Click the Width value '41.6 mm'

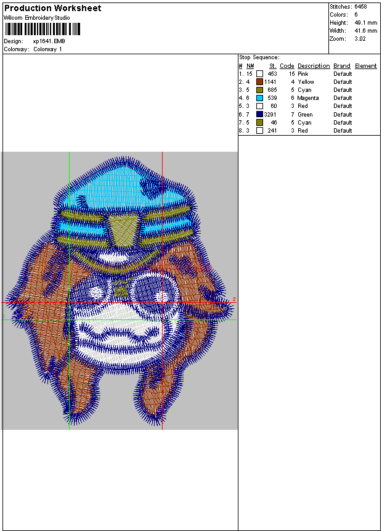coord(366,31)
